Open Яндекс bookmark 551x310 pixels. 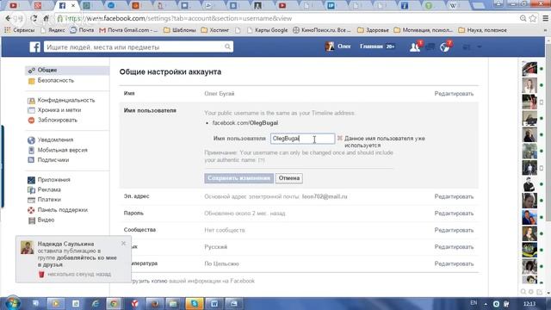click(53, 30)
